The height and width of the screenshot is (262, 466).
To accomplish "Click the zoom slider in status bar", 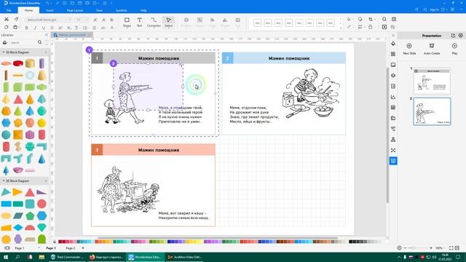I will [x=417, y=247].
